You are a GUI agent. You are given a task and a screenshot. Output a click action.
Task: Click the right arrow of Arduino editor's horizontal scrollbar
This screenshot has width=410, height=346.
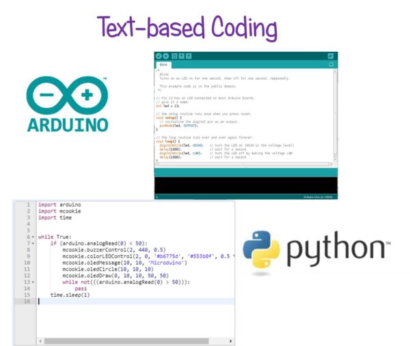pos(331,164)
